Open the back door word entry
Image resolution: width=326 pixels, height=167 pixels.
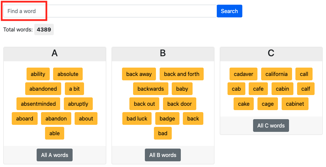[179, 104]
